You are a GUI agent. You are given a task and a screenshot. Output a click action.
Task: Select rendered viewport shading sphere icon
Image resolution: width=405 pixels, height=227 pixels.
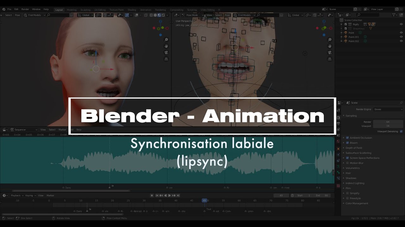[163, 15]
